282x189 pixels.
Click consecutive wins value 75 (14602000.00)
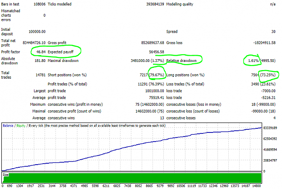[150, 105]
